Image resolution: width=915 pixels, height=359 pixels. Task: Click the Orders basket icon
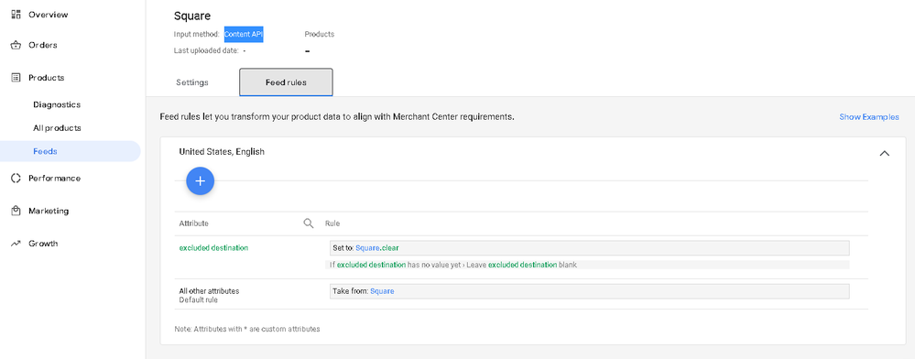(x=16, y=45)
